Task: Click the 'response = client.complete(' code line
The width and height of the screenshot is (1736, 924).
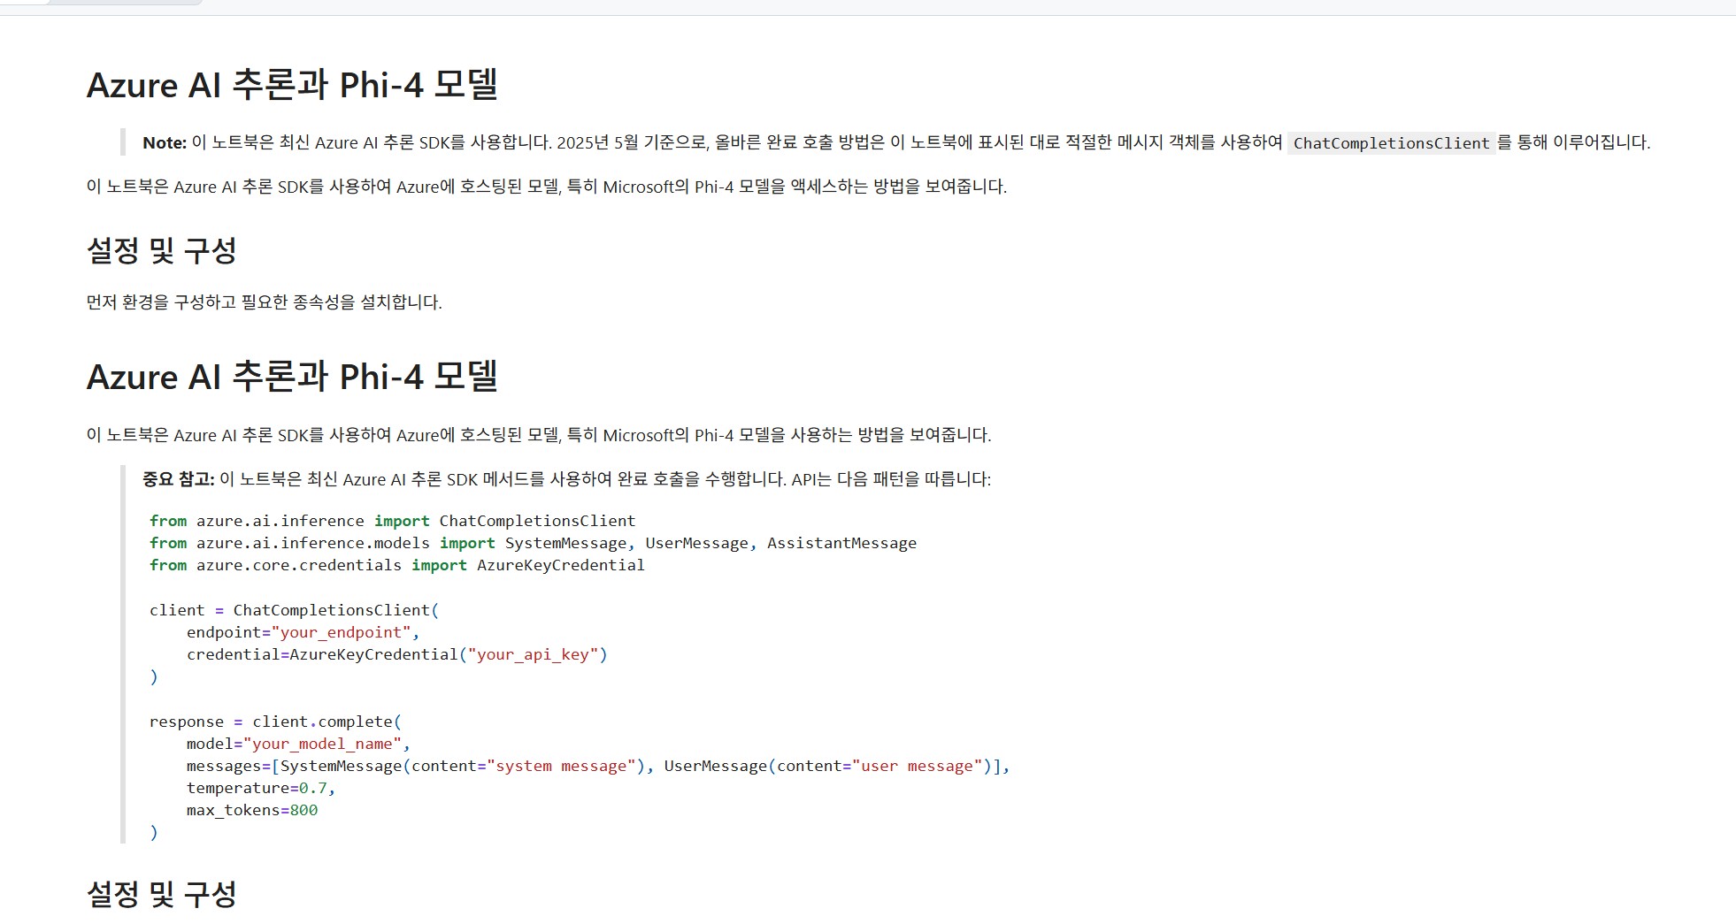Action: click(275, 722)
